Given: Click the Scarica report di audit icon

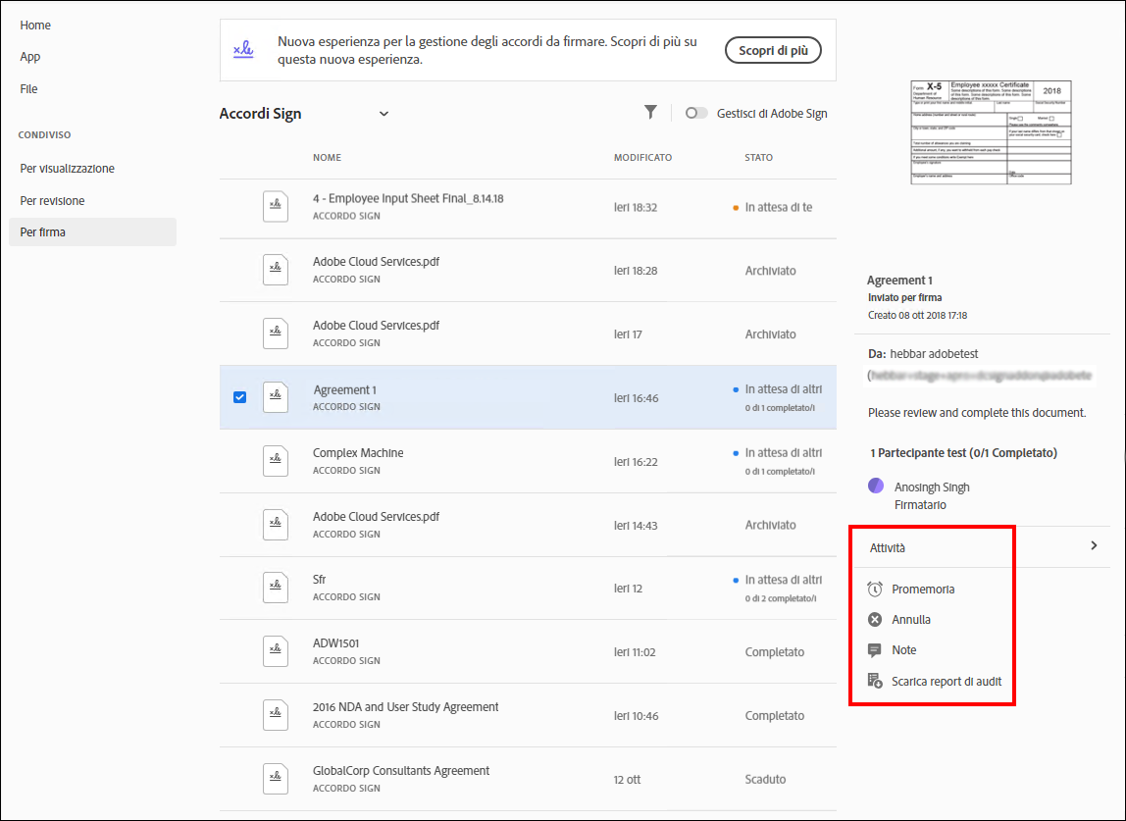Looking at the screenshot, I should 875,681.
